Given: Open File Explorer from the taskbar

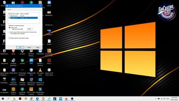Looking at the screenshot, I should click(x=14, y=98).
